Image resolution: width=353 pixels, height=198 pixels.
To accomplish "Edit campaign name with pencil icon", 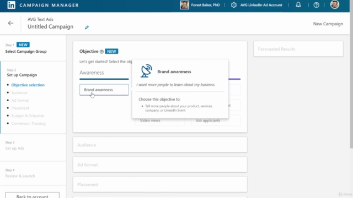I will click(87, 28).
